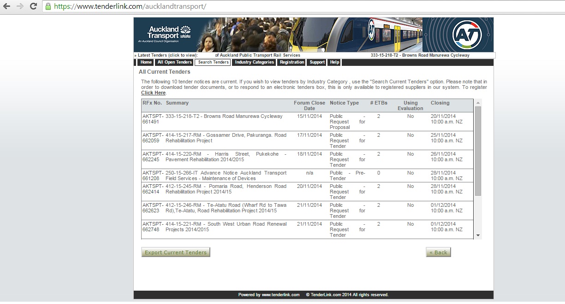Open the Help menu item

[x=334, y=62]
